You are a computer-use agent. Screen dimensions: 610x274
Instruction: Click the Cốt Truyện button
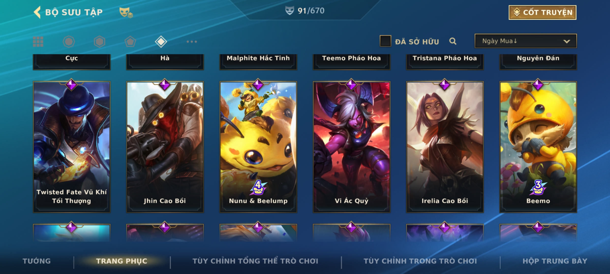pos(542,12)
